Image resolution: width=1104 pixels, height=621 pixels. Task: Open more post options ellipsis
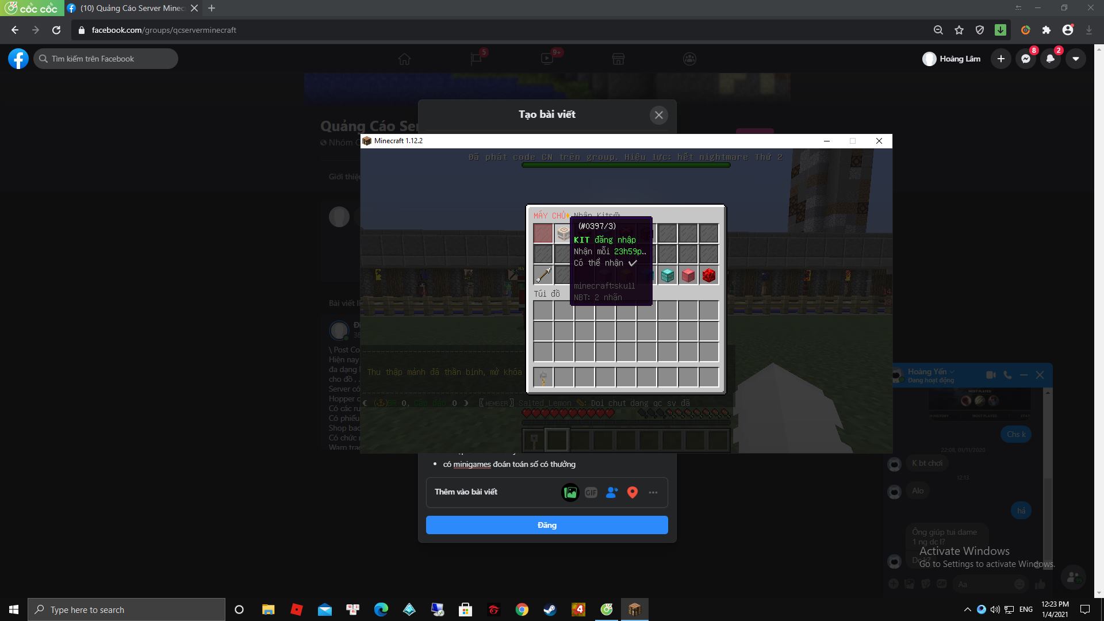(653, 492)
